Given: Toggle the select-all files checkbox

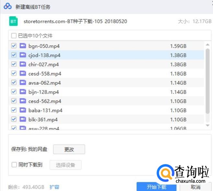Looking at the screenshot, I should coord(14,36).
